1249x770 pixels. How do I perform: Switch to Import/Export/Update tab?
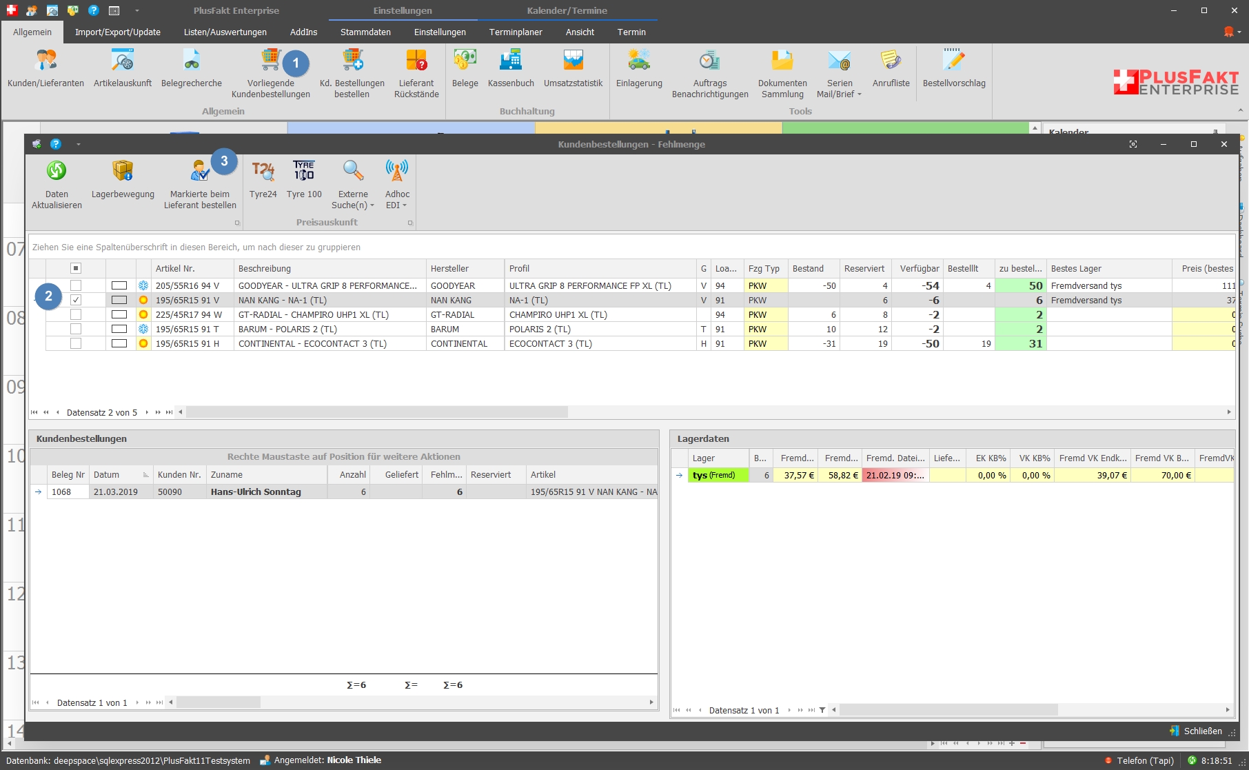[x=118, y=32]
